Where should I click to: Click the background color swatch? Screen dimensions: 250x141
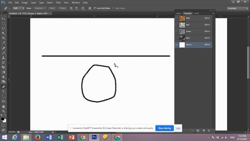[x=5, y=121]
